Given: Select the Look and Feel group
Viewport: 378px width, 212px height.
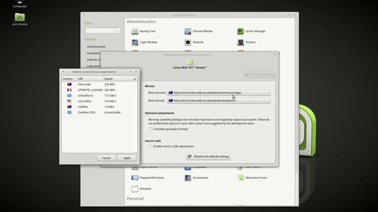Looking at the screenshot, I should coord(93,66).
